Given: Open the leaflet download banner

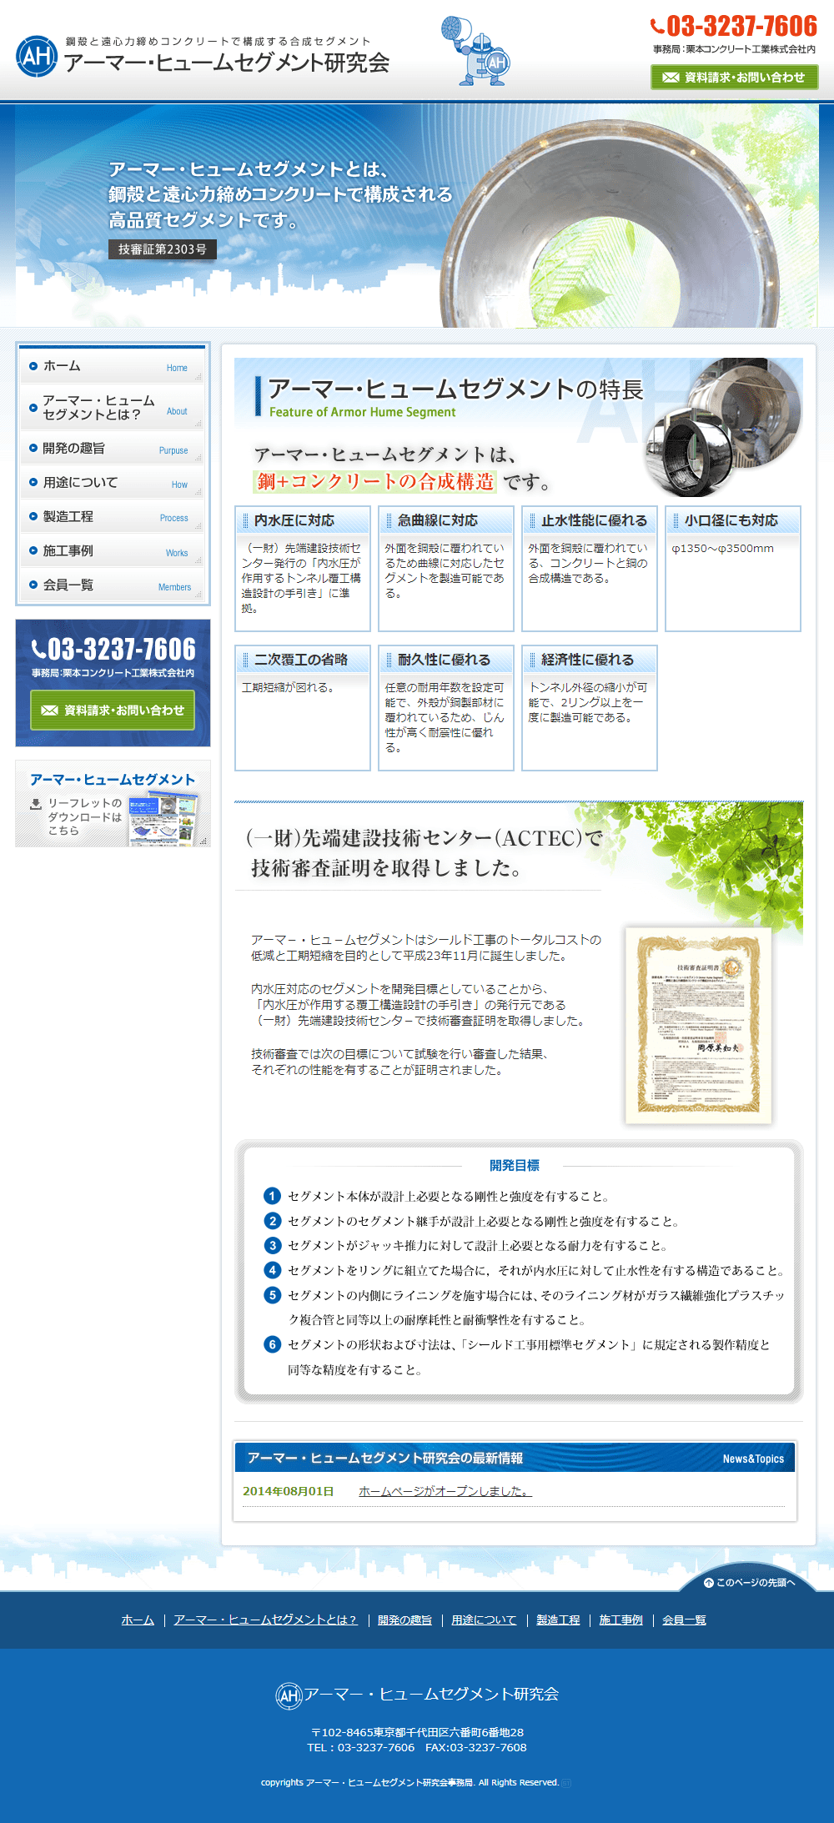Looking at the screenshot, I should pyautogui.click(x=113, y=804).
